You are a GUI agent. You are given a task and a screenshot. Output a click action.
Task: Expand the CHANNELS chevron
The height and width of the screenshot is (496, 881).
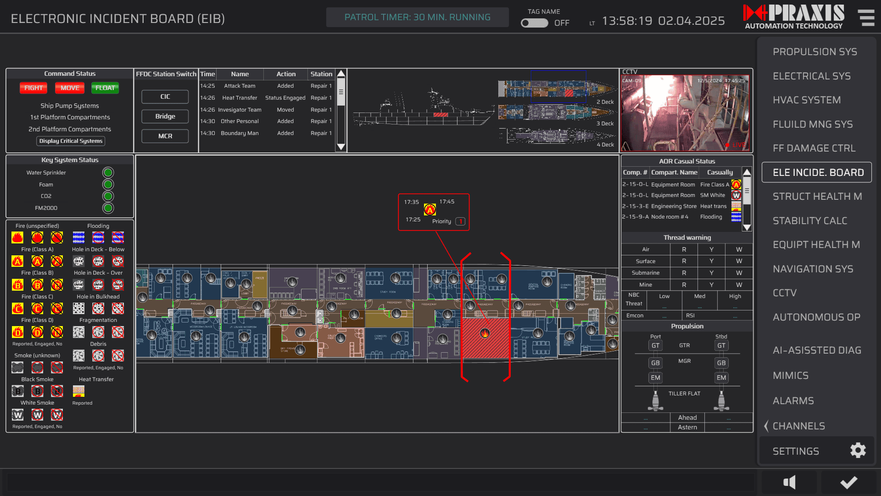pyautogui.click(x=766, y=426)
